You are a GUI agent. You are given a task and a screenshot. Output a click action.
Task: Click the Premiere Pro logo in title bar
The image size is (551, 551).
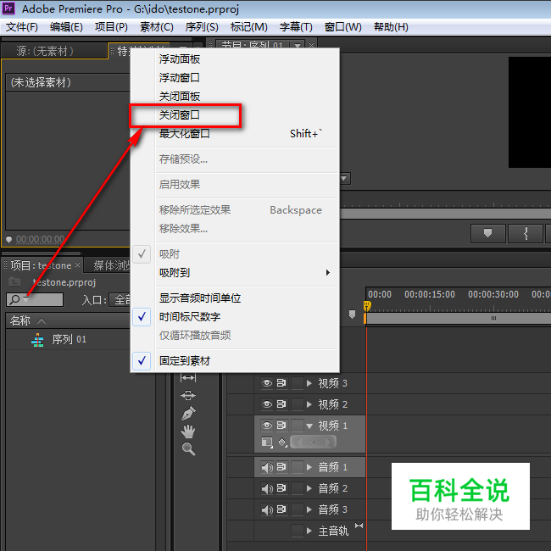coord(8,8)
